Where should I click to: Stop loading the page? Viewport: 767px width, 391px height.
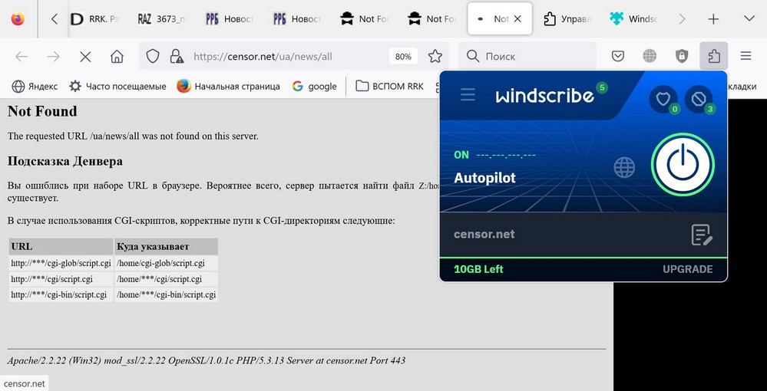tap(85, 57)
